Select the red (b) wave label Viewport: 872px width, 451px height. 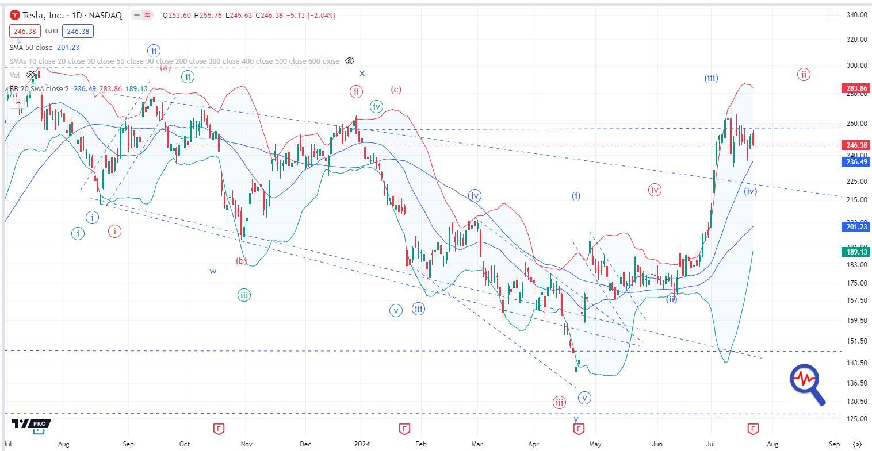[x=242, y=261]
